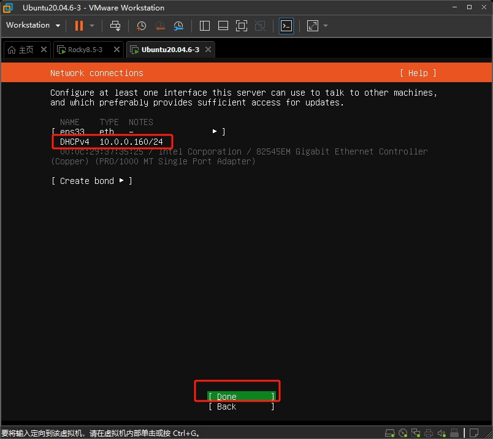This screenshot has width=493, height=439.
Task: Click the network adapter status icon
Action: click(416, 433)
